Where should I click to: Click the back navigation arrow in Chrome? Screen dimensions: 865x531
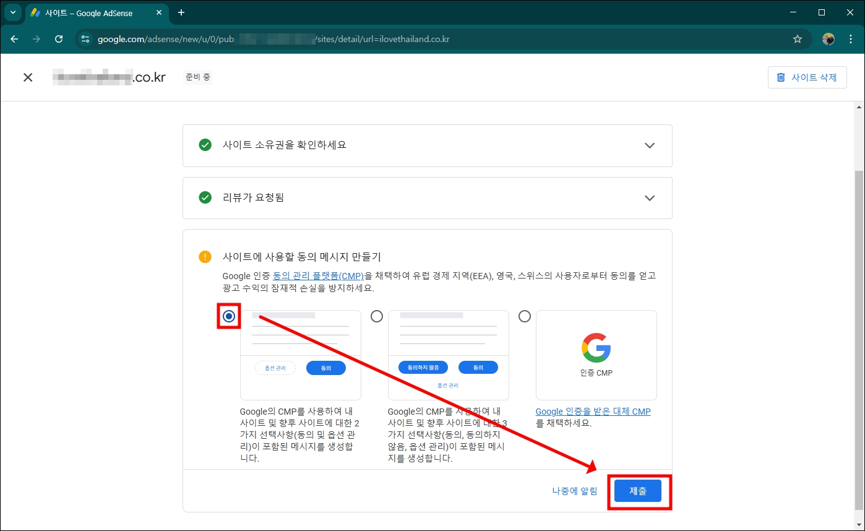point(14,39)
